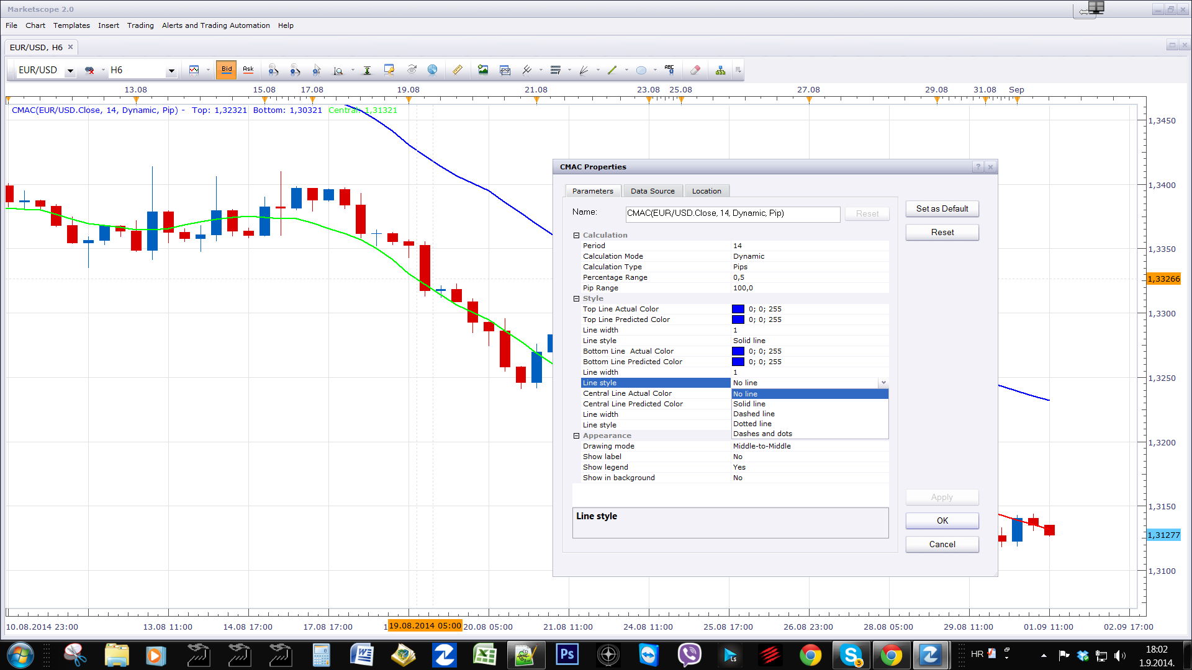Select the Fibonacci levels tool
This screenshot has width=1192, height=670.
556,70
